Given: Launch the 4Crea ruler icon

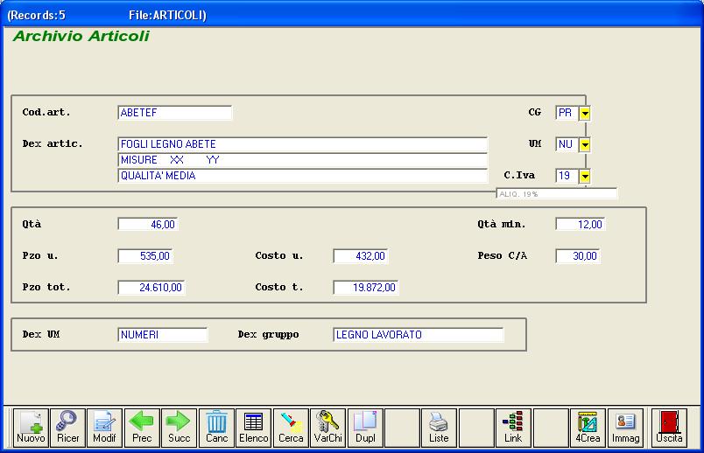Looking at the screenshot, I should point(588,428).
